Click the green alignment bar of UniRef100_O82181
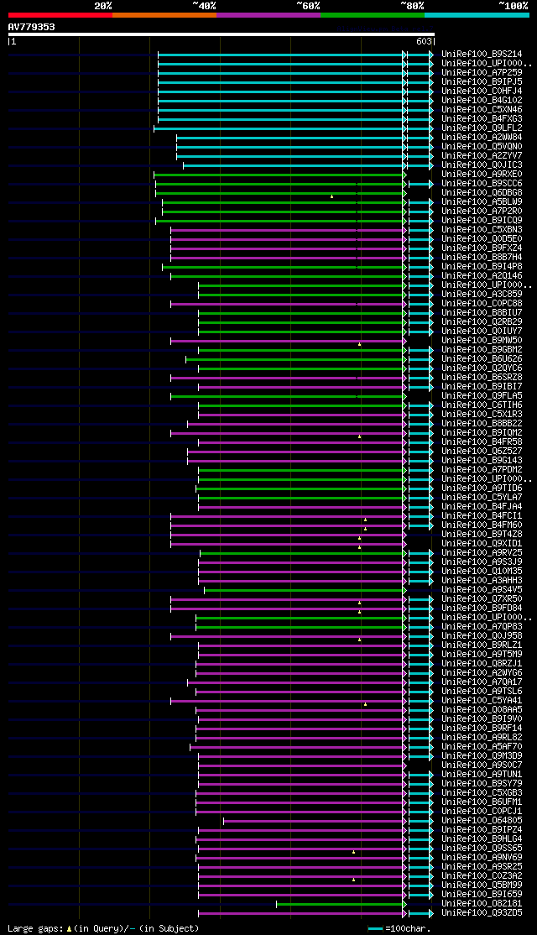This screenshot has height=935, width=537. point(340,904)
